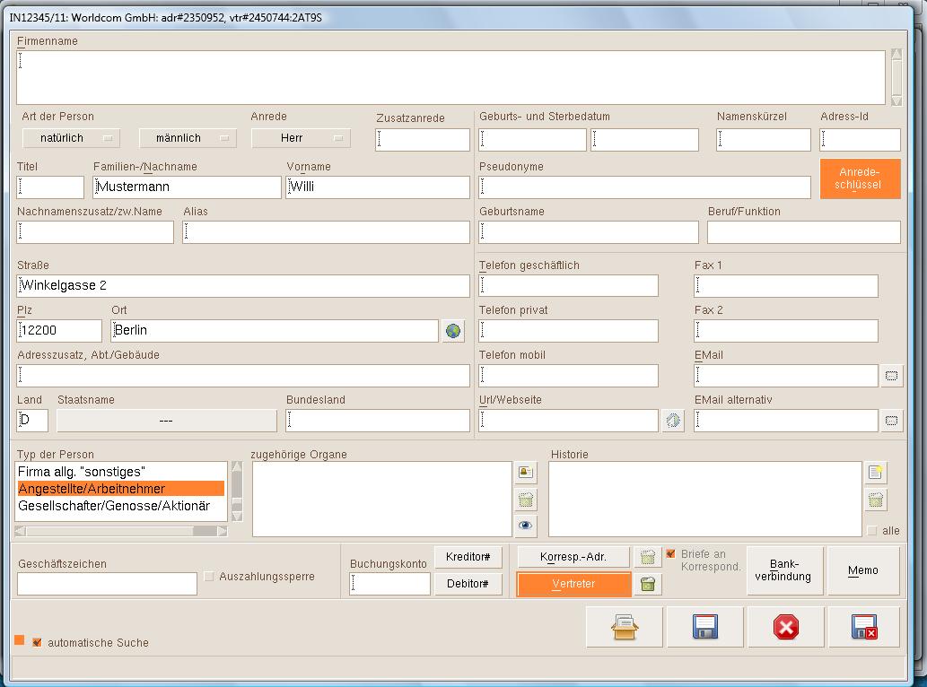This screenshot has height=687, width=927.
Task: Enable the Auszahlungssperre checkbox
Action: (x=208, y=576)
